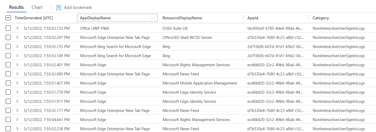Sort by AppDisplayName column header
376x132 pixels.
coord(95,18)
